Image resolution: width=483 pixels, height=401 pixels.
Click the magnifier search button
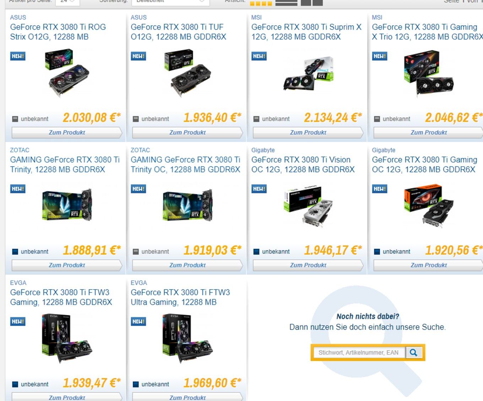coord(413,352)
